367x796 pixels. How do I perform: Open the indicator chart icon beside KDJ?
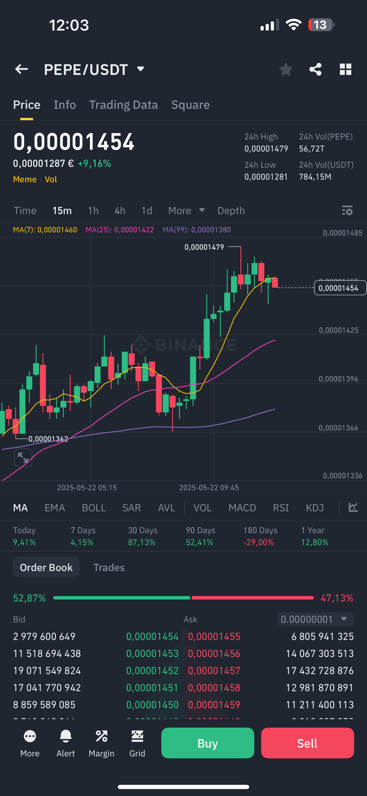(x=353, y=507)
